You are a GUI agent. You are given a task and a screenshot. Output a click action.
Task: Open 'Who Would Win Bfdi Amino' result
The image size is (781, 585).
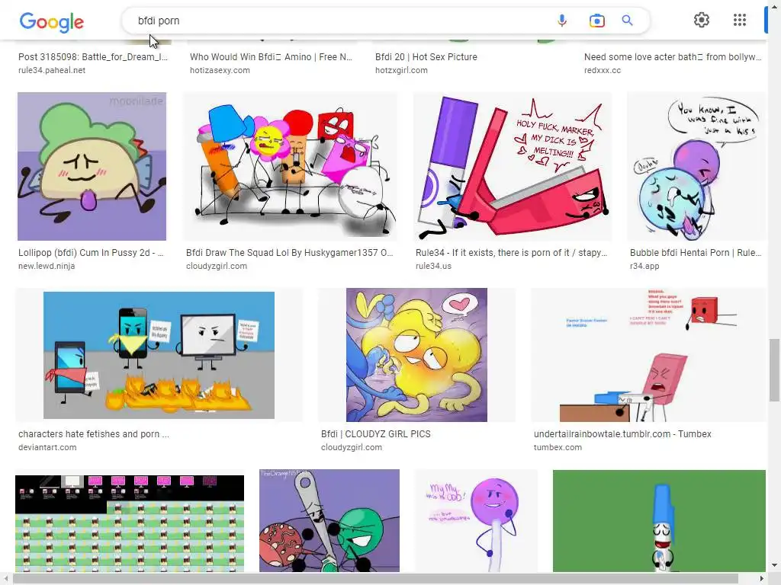click(271, 56)
